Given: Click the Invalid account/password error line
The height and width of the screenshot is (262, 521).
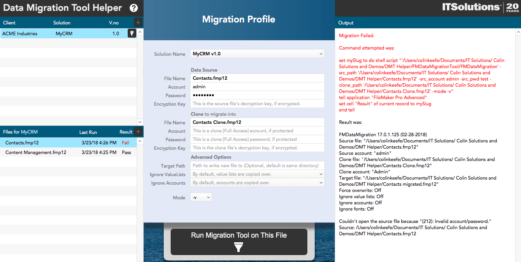Looking at the screenshot, I should point(415,221).
